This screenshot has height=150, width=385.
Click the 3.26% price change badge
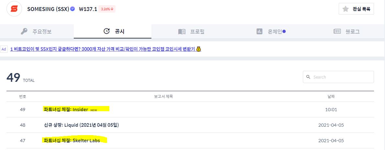click(x=107, y=9)
